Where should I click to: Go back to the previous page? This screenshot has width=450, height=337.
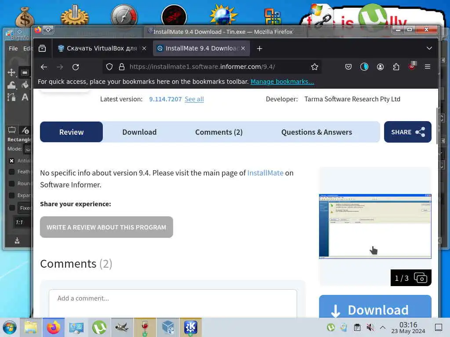click(x=44, y=67)
